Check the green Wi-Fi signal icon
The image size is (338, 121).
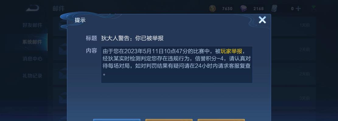pos(314,8)
